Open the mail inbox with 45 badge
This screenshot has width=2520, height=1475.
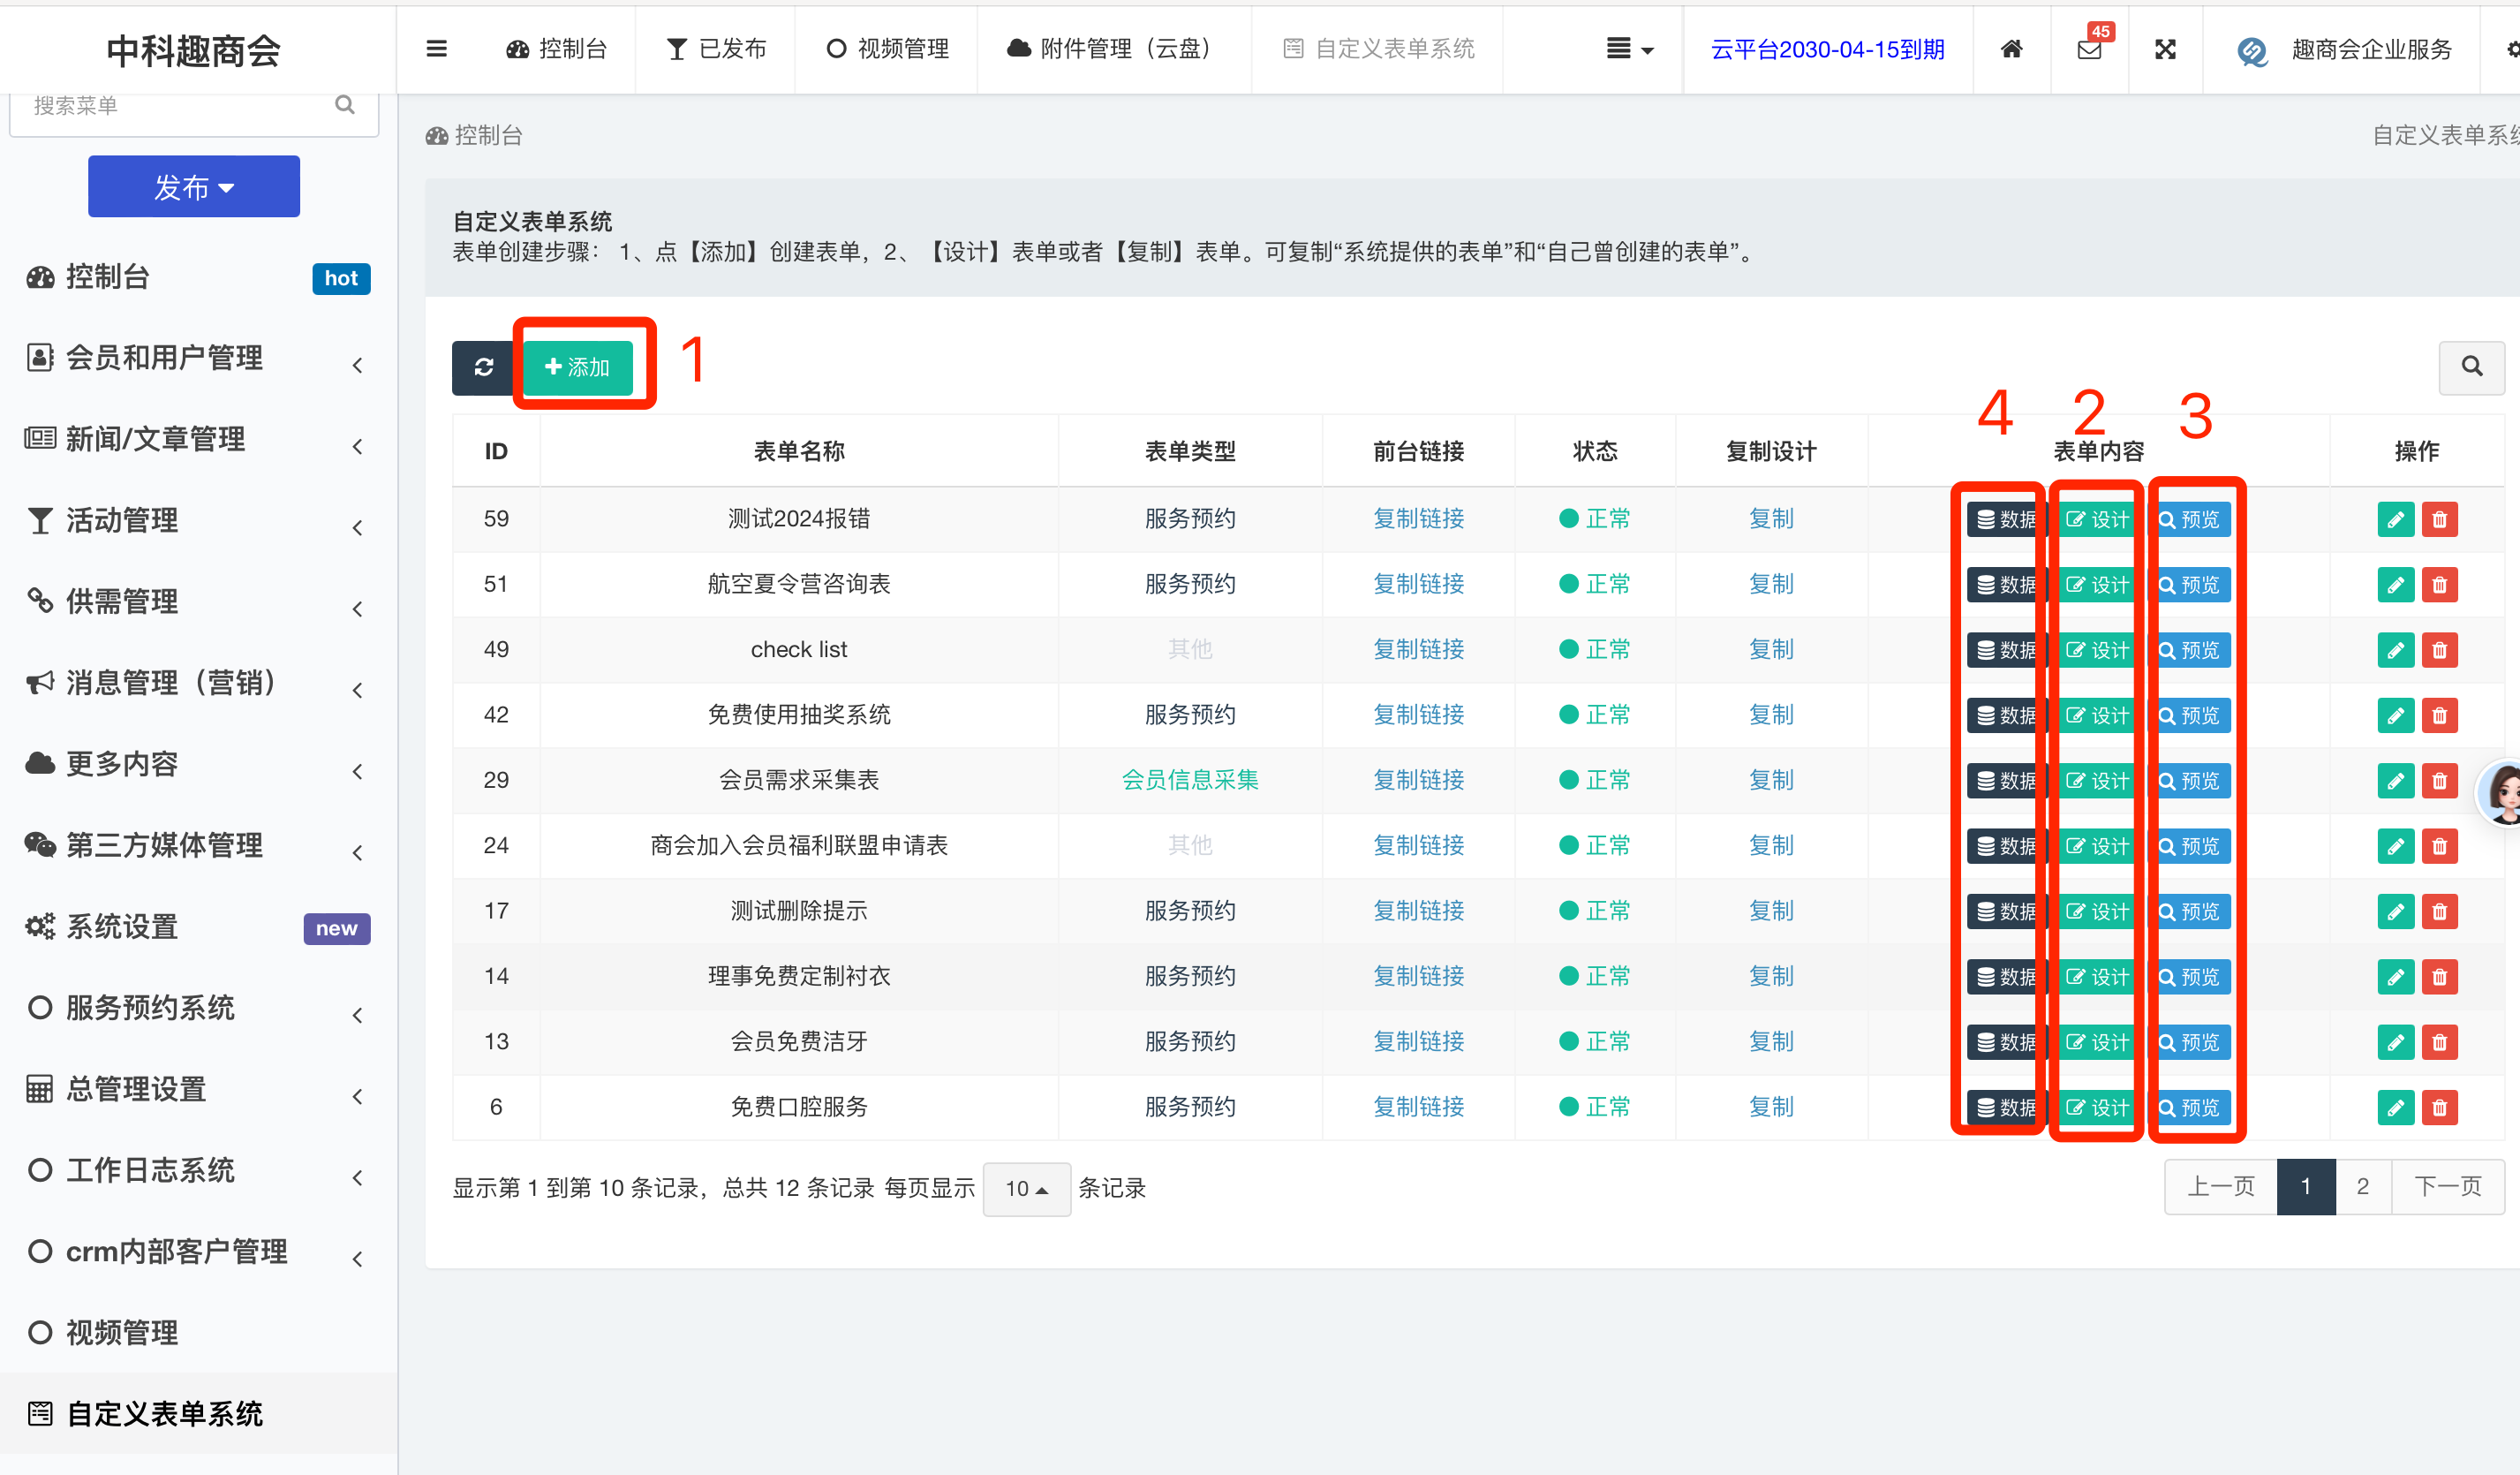(2089, 49)
